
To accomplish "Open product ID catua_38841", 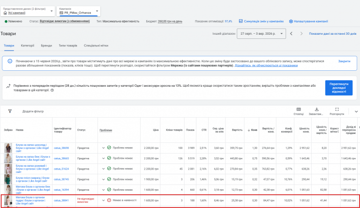I will point(61,201).
